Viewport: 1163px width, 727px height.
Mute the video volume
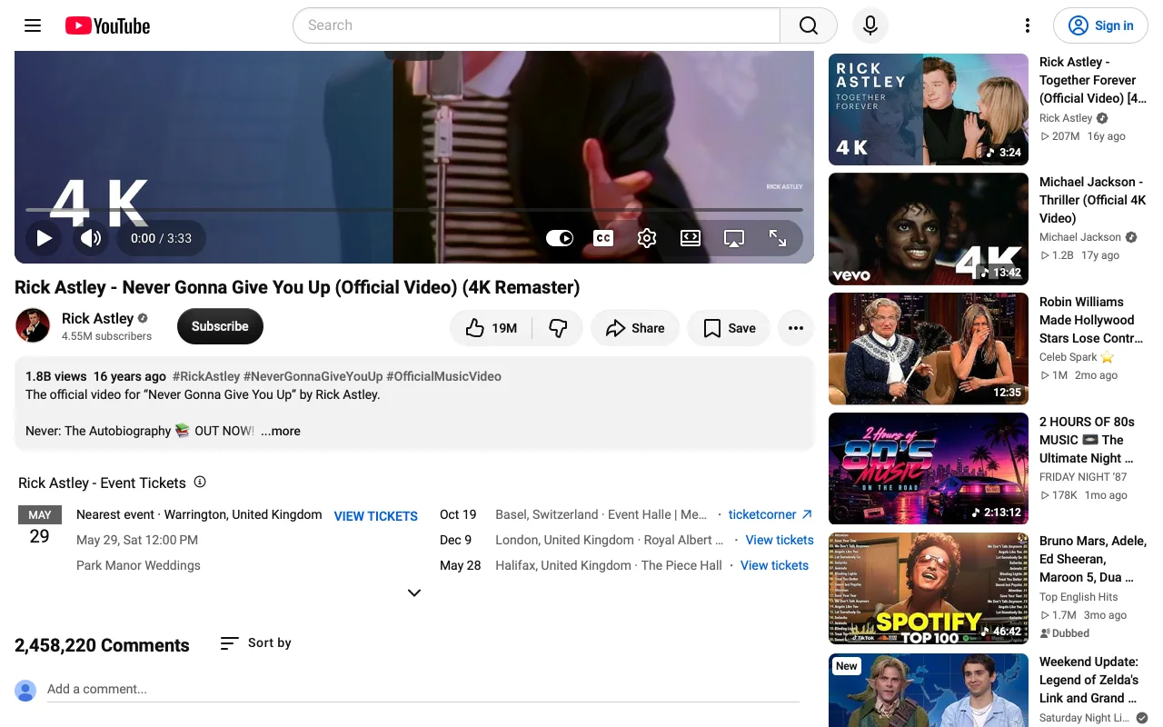click(x=91, y=238)
